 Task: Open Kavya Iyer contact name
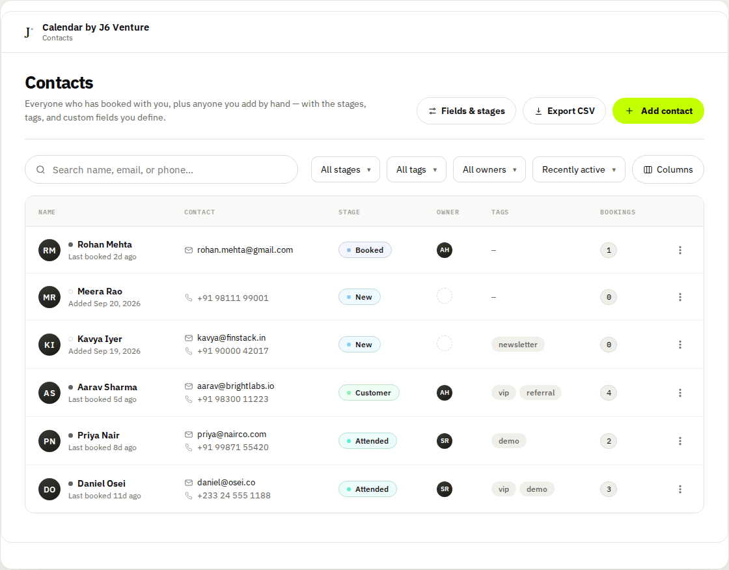click(100, 339)
